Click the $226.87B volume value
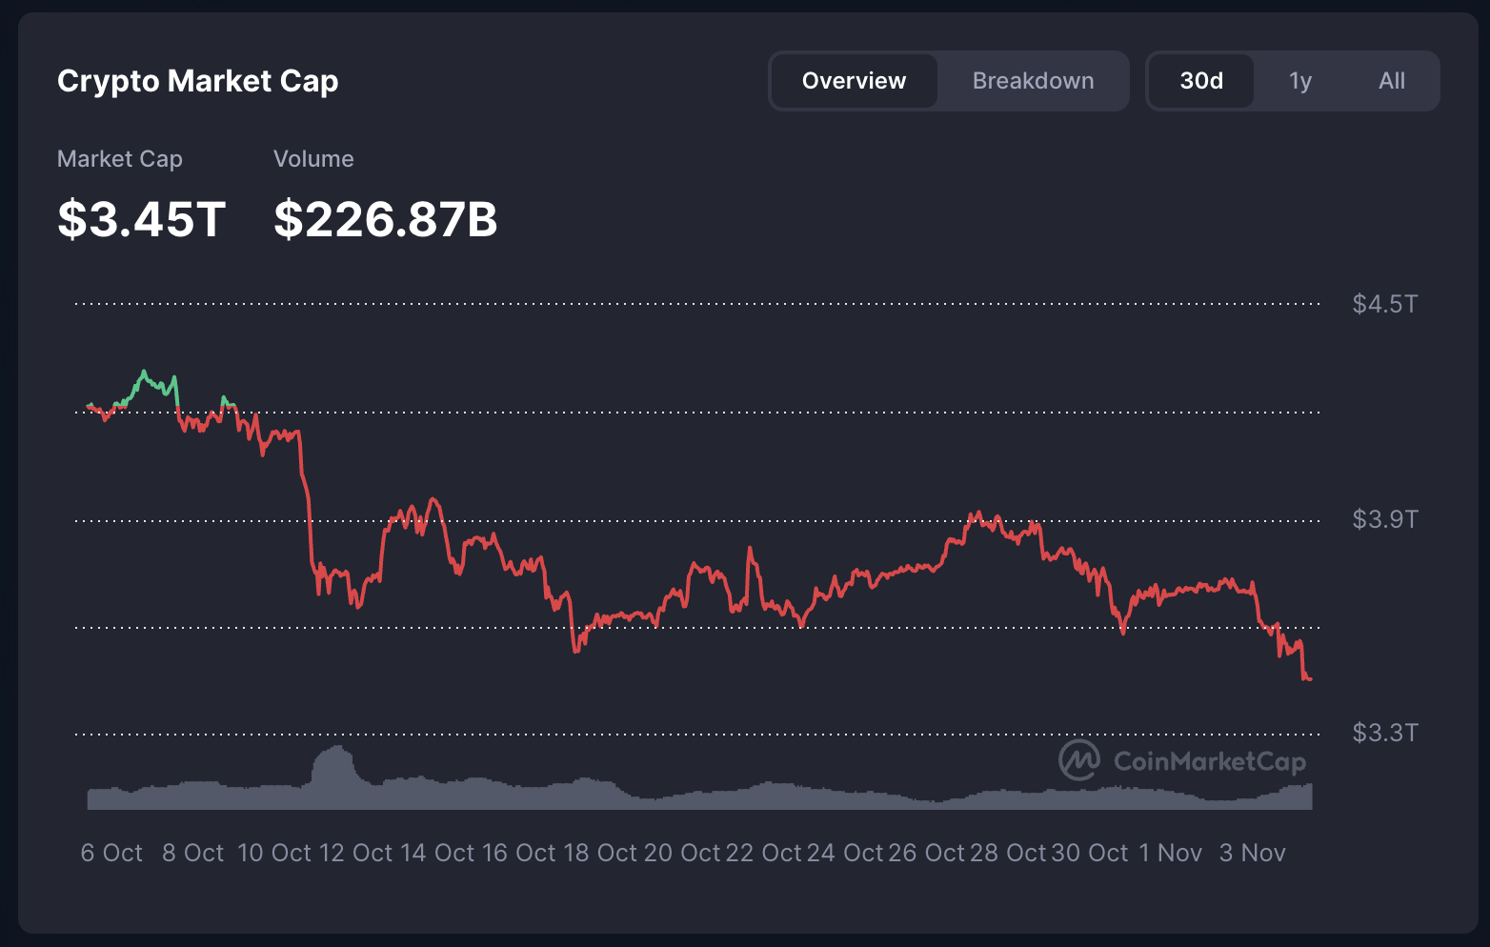1490x947 pixels. [x=385, y=219]
